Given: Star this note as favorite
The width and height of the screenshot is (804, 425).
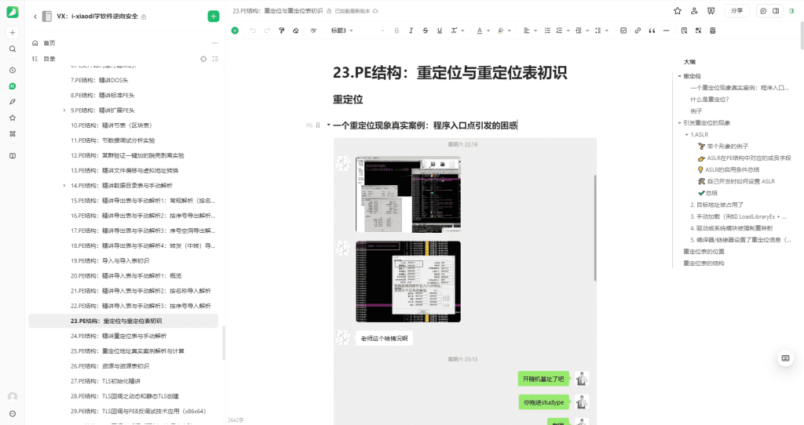Looking at the screenshot, I should [678, 11].
